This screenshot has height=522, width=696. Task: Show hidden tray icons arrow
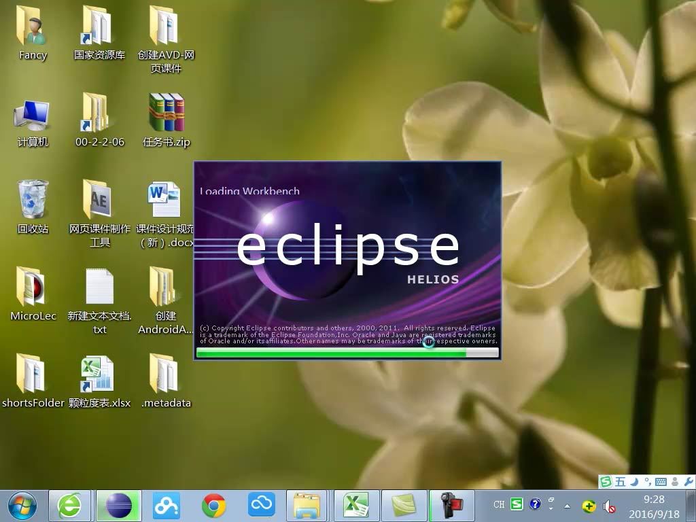pyautogui.click(x=567, y=506)
